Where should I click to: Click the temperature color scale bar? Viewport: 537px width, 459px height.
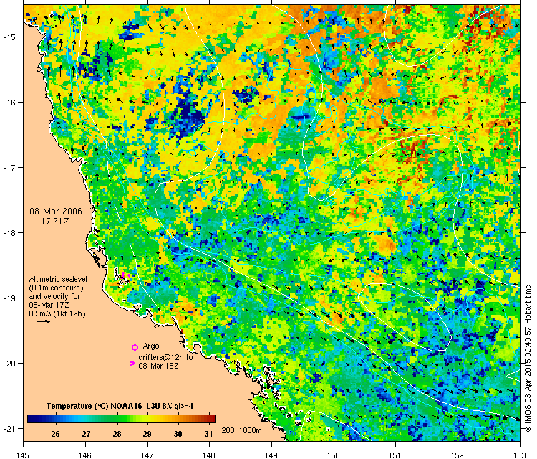(x=121, y=419)
